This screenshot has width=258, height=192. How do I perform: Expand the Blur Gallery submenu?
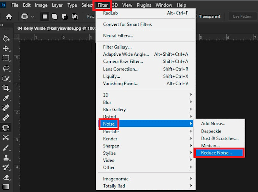click(146, 109)
